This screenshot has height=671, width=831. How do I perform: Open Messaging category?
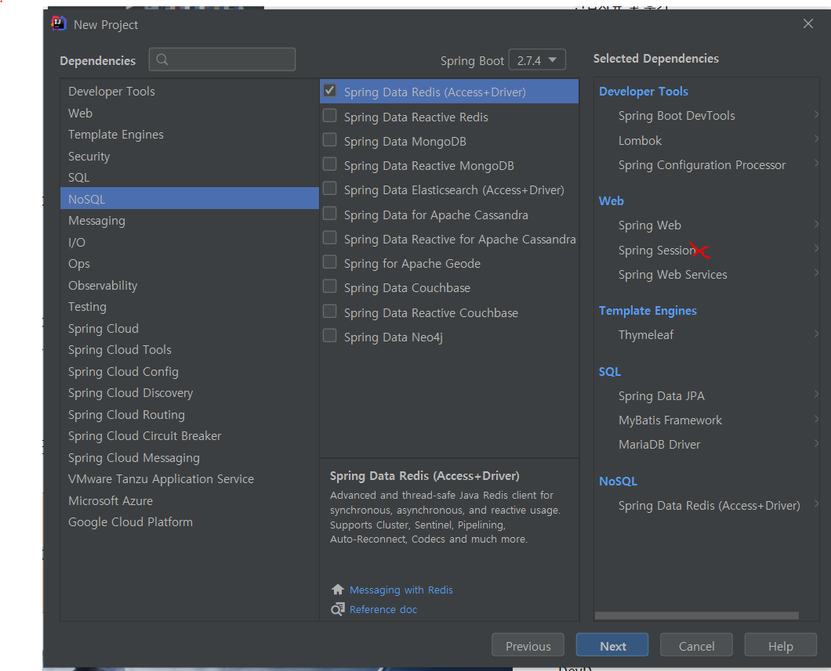point(189,220)
